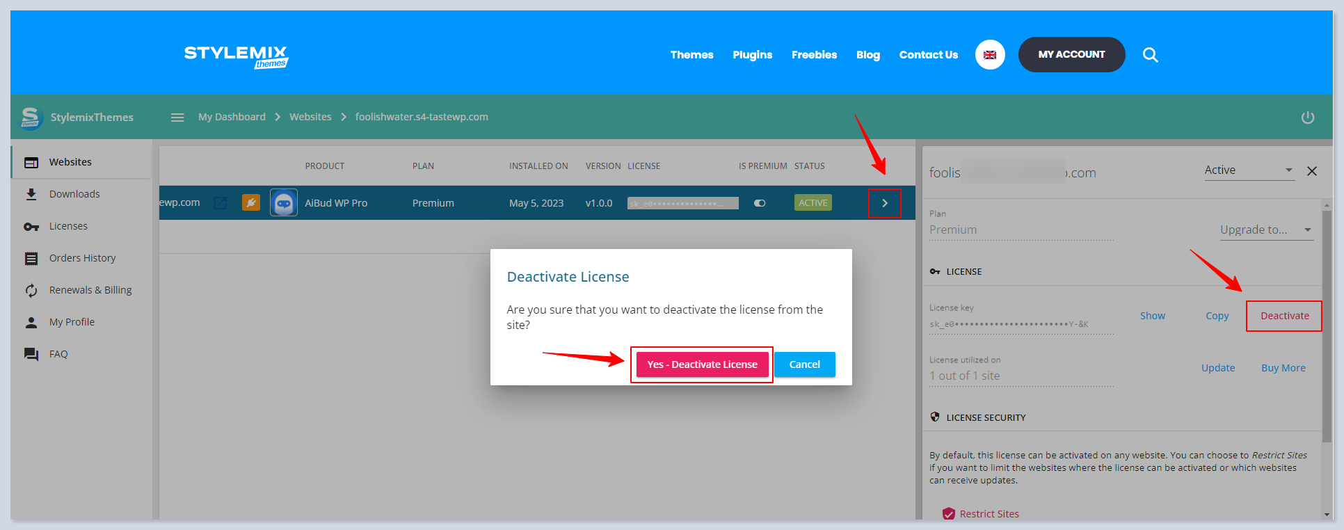Image resolution: width=1344 pixels, height=530 pixels.
Task: Toggle the hamburger sidebar menu icon
Action: coord(177,118)
